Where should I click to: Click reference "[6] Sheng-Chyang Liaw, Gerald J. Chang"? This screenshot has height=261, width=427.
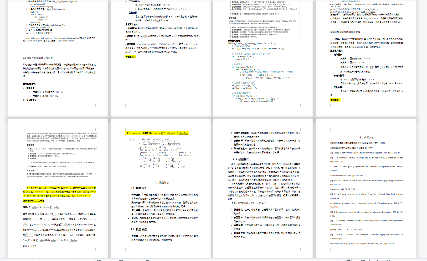coord(367,194)
